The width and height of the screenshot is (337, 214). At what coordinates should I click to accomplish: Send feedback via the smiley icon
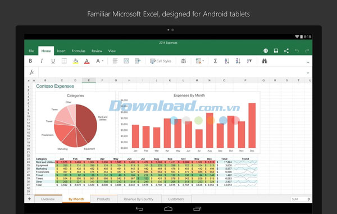click(x=266, y=51)
